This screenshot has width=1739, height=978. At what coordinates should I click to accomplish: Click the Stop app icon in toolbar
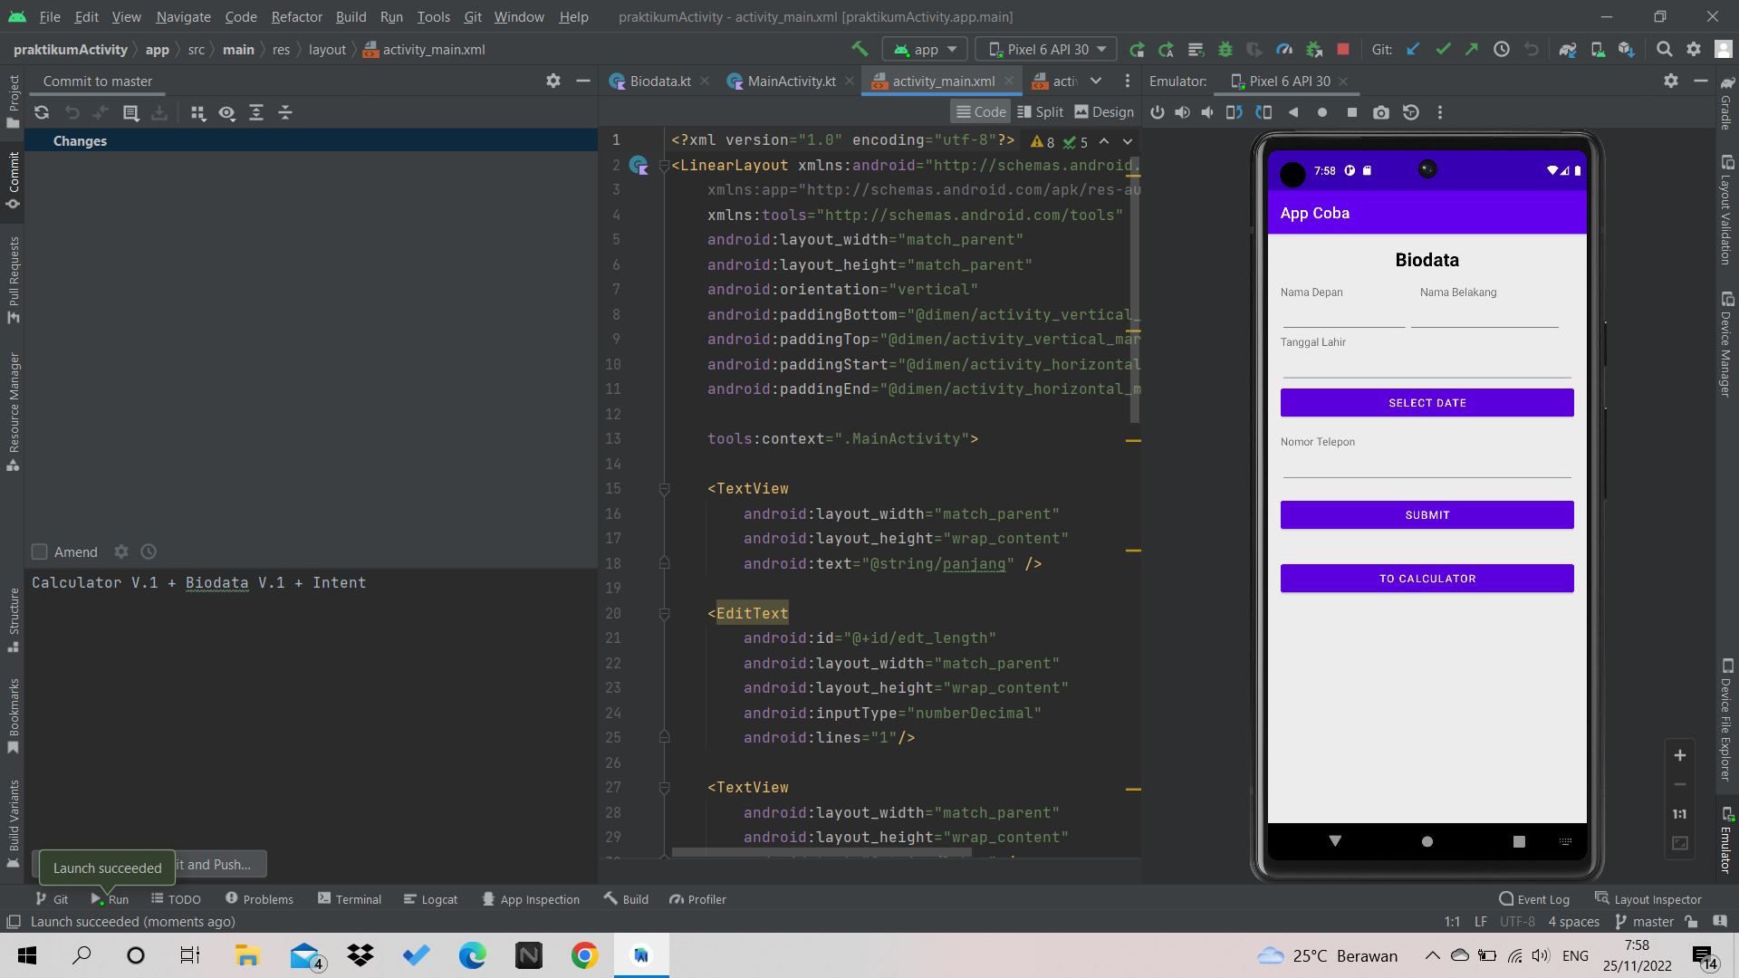coord(1343,50)
